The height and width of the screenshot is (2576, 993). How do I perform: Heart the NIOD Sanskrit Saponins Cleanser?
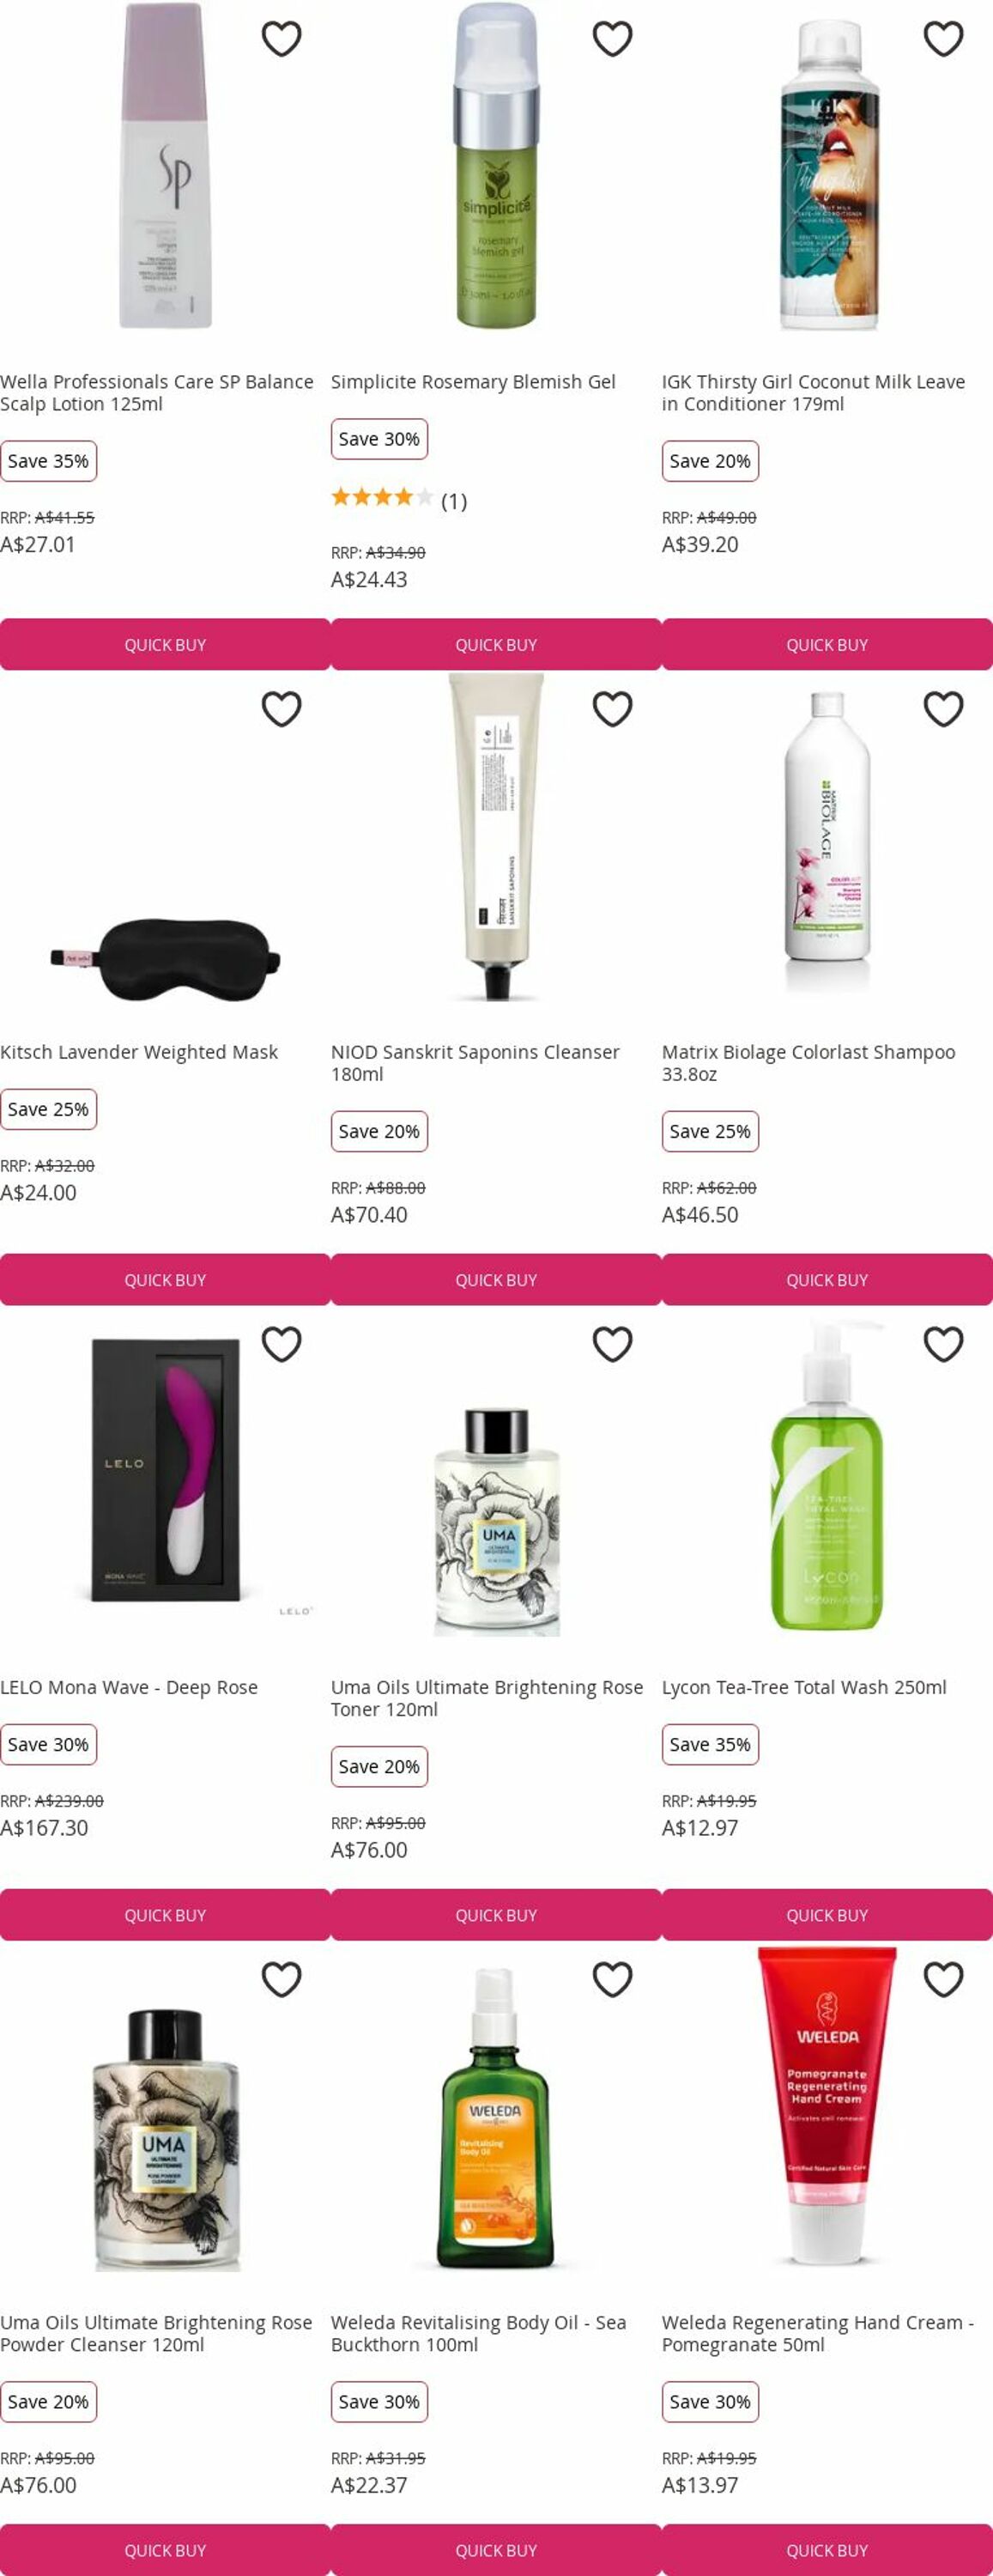[x=612, y=709]
